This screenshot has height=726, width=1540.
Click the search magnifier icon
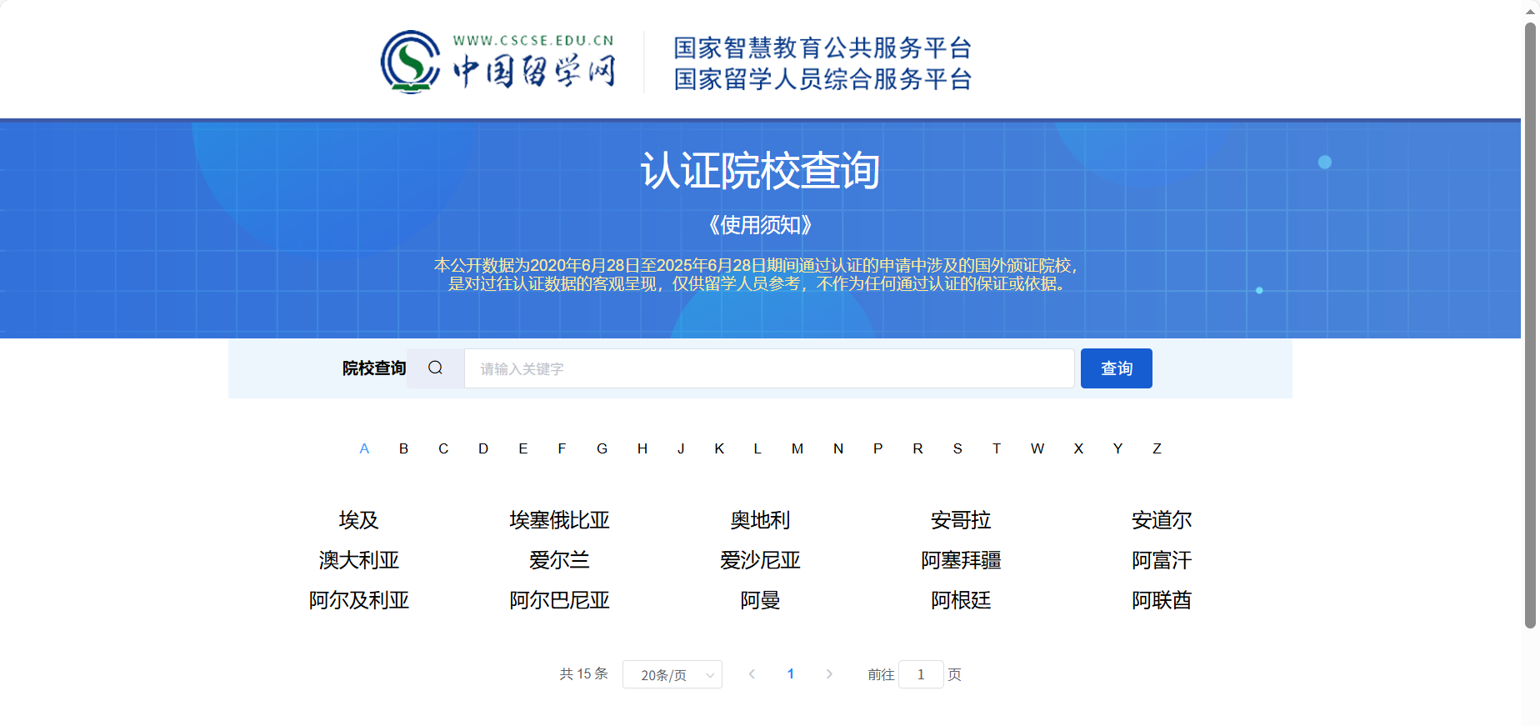[435, 368]
